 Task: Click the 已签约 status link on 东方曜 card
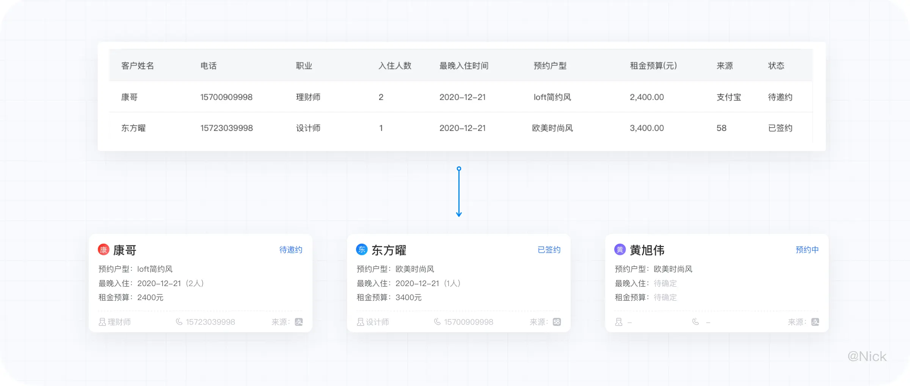tap(549, 250)
